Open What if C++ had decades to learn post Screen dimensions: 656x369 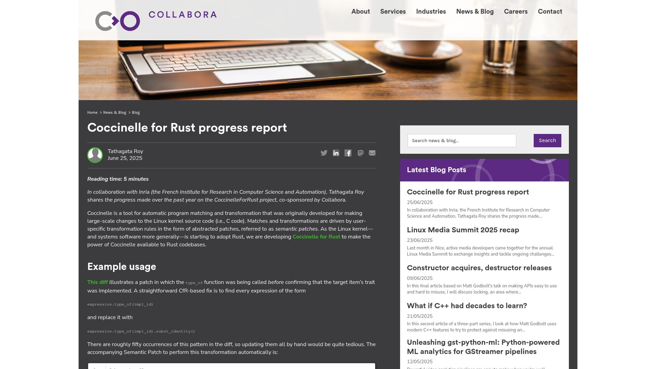click(x=467, y=306)
